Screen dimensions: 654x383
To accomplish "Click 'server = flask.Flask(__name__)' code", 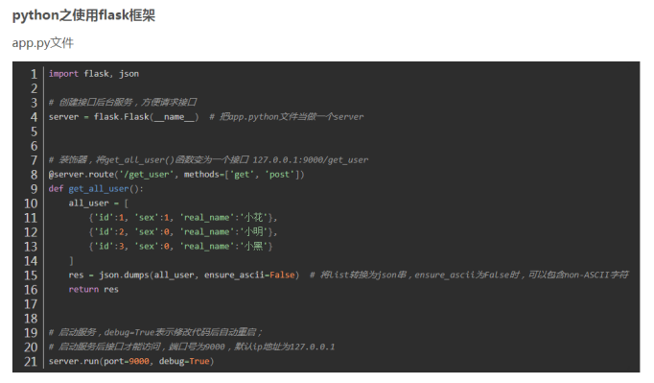I will coord(124,117).
